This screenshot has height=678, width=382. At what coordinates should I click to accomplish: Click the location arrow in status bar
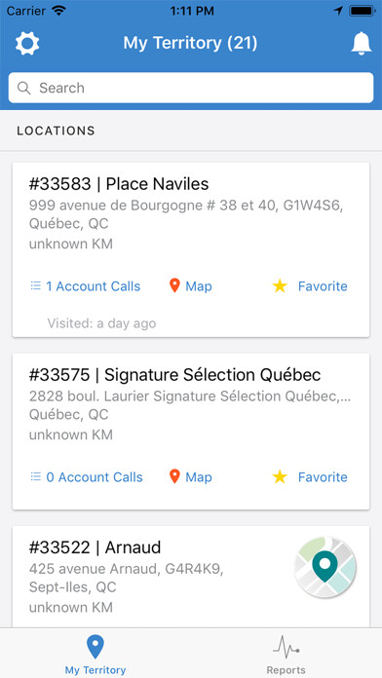point(338,11)
